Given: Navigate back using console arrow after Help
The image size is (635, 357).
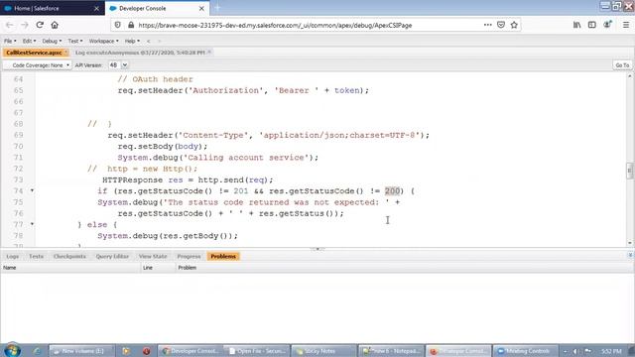Looking at the screenshot, I should (x=149, y=41).
